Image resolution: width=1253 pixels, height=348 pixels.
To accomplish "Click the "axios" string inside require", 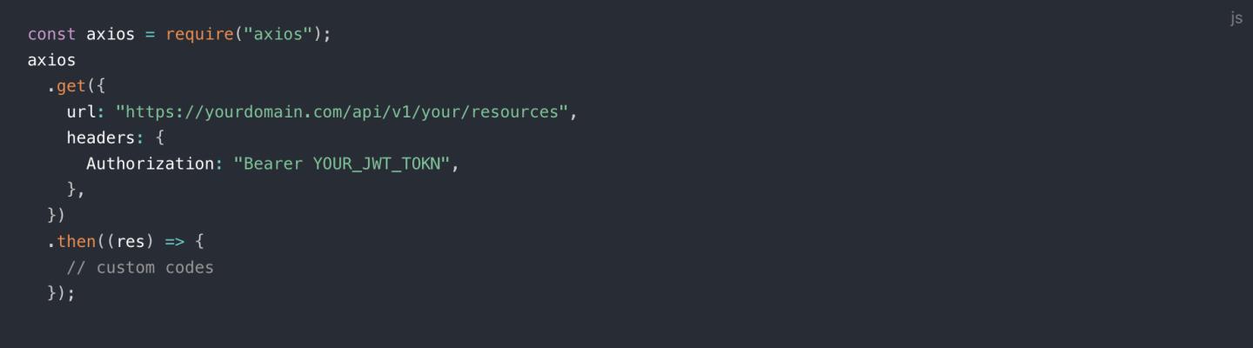I will (x=278, y=35).
